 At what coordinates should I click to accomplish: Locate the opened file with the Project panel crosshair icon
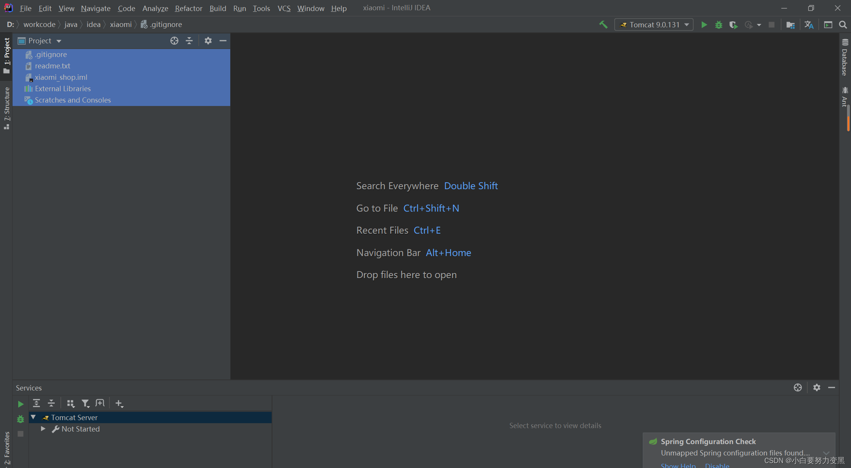(x=174, y=41)
